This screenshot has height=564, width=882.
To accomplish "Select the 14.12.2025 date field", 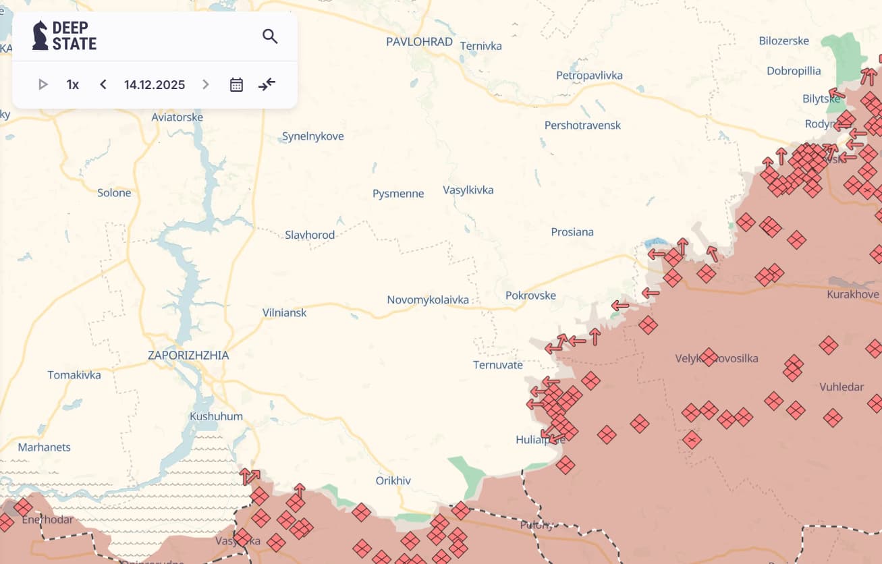I will (155, 84).
